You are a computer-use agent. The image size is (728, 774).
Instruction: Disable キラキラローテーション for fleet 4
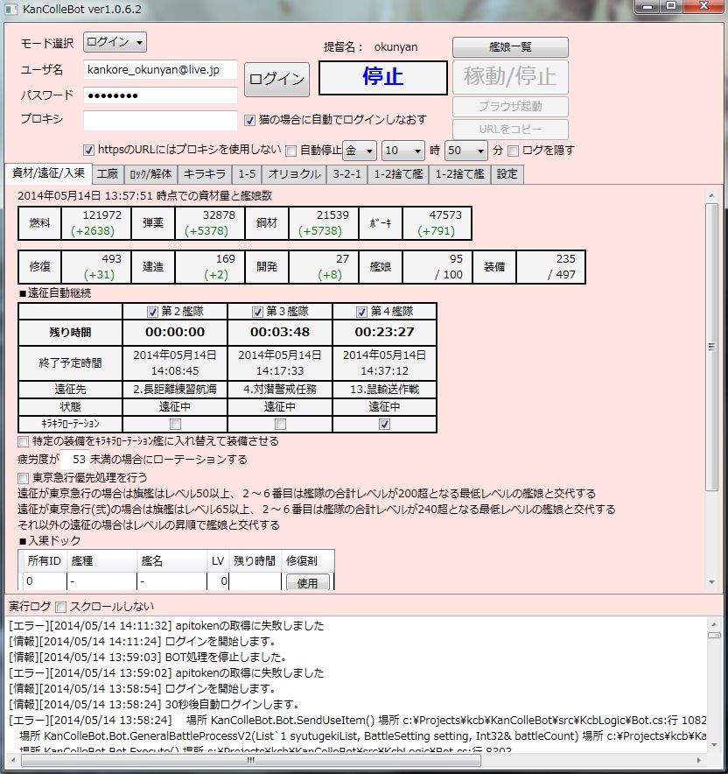point(385,424)
